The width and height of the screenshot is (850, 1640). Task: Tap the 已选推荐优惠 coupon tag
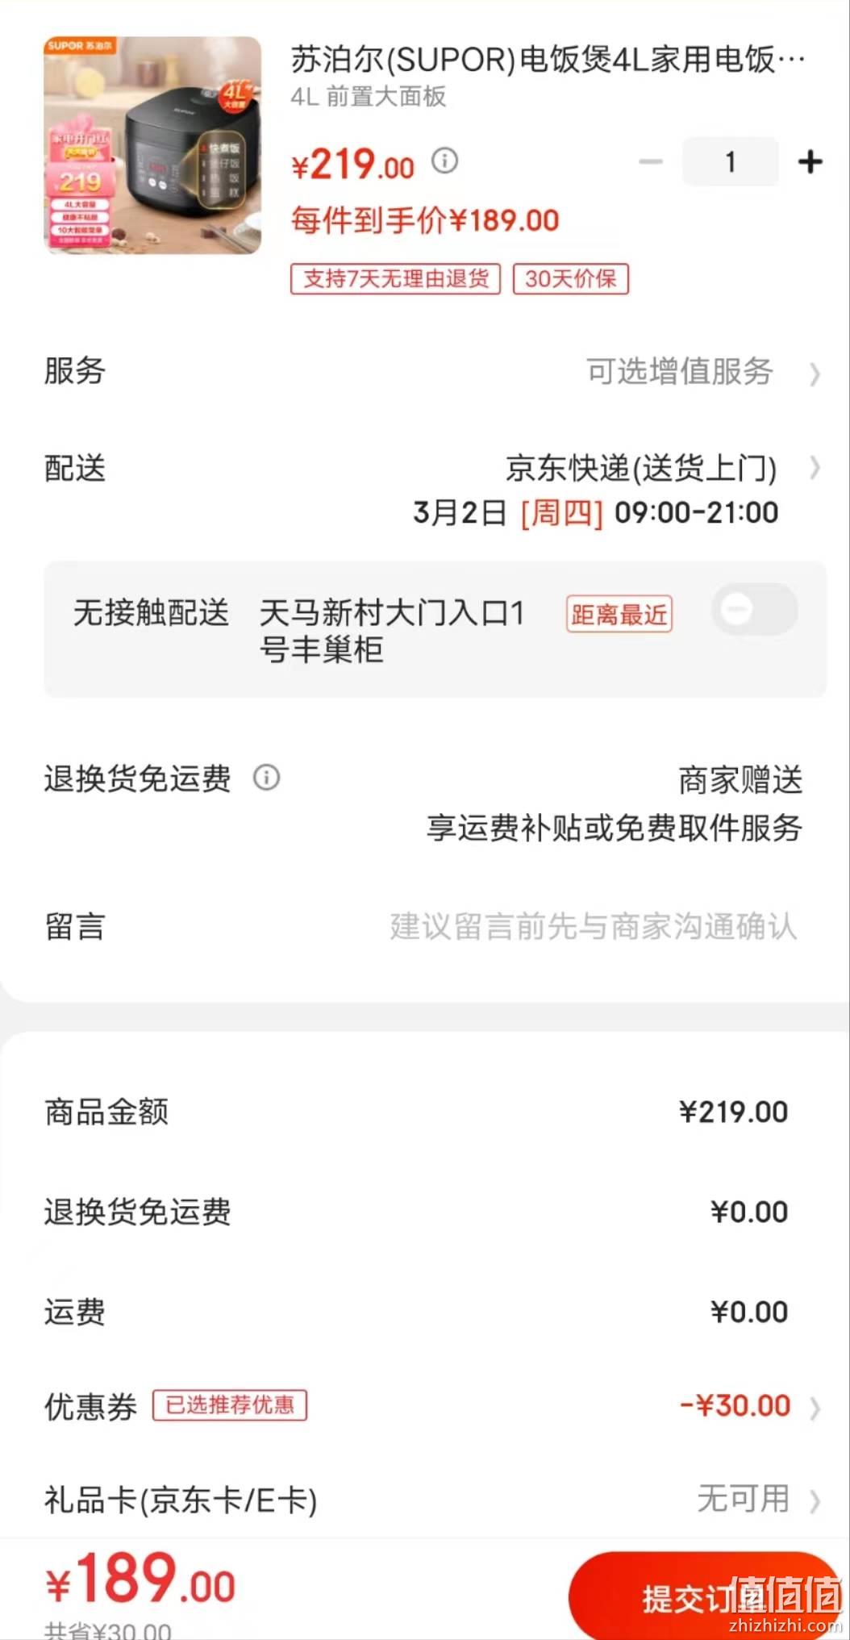[x=230, y=1405]
